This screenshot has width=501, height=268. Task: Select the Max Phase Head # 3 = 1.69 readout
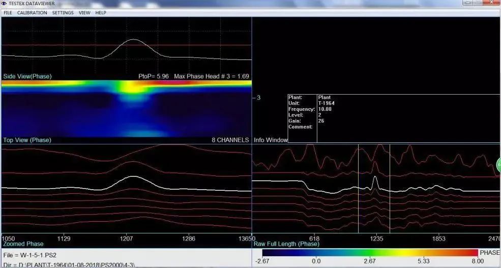click(212, 76)
